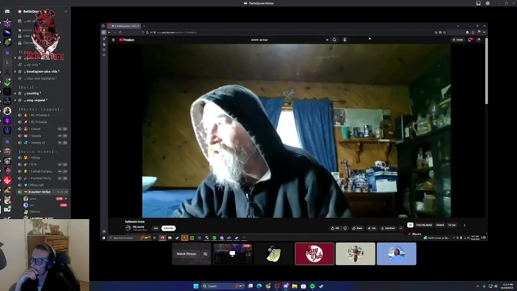The height and width of the screenshot is (291, 517).
Task: Click Share button under video
Action: click(x=357, y=228)
